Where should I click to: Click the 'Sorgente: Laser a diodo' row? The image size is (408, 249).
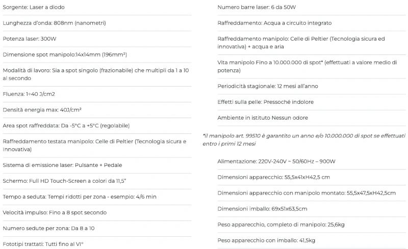[x=34, y=8]
